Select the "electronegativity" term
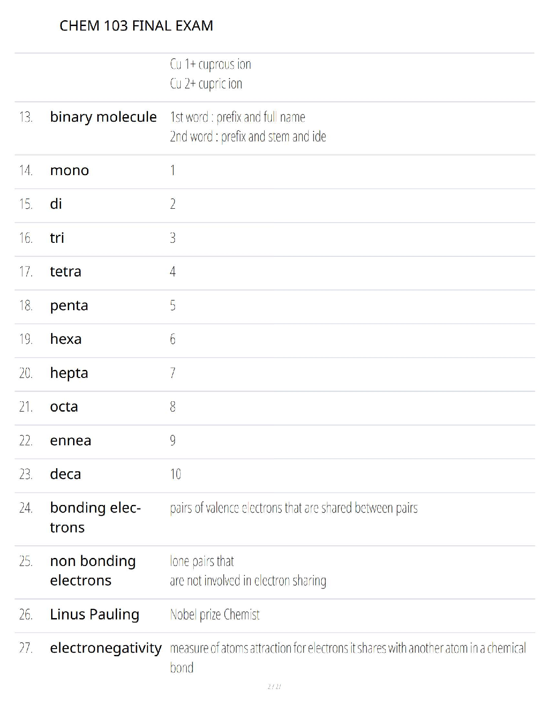This screenshot has height=711, width=549. (x=106, y=648)
